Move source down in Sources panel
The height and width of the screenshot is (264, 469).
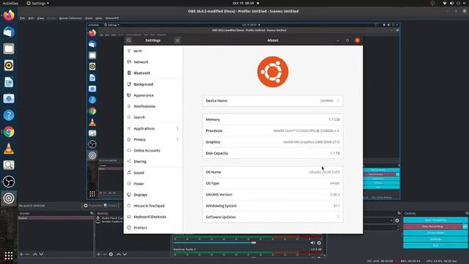pyautogui.click(x=125, y=254)
